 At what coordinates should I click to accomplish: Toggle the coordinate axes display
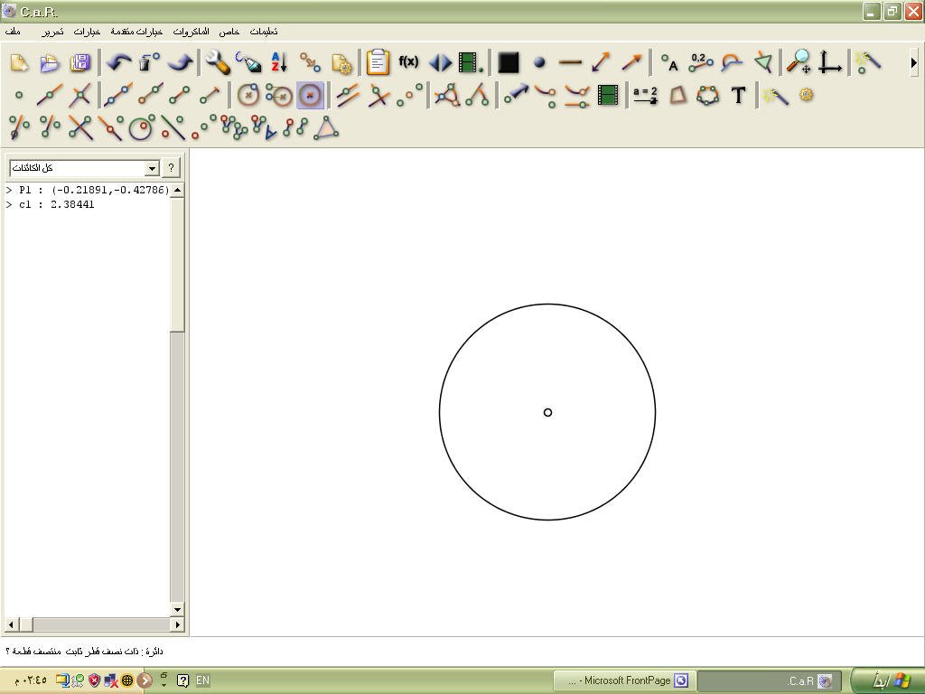829,62
